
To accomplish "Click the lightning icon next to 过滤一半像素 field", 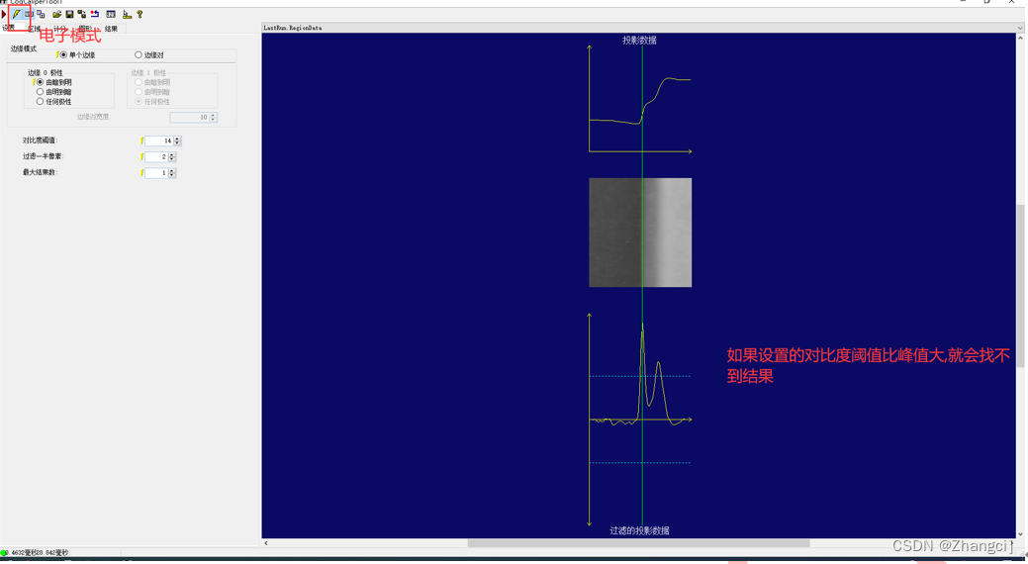I will click(141, 156).
